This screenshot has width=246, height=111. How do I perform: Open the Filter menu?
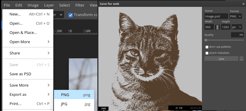(80, 5)
